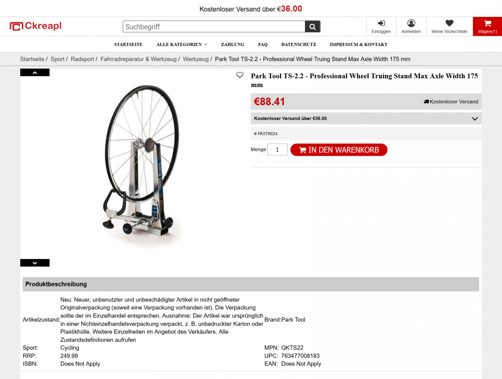Click the Ckreapl logo
The image size is (502, 379).
click(x=35, y=26)
